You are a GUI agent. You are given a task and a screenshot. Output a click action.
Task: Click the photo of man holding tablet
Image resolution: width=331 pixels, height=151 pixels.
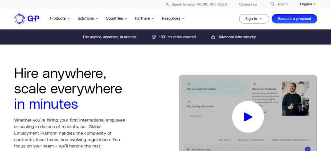click(295, 98)
